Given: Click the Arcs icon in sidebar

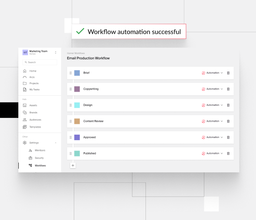Looking at the screenshot, I should (x=25, y=77).
